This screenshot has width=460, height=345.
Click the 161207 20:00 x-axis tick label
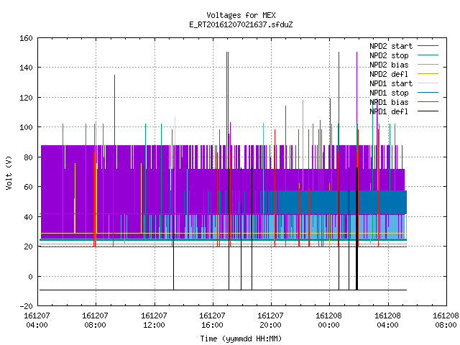coord(270,321)
